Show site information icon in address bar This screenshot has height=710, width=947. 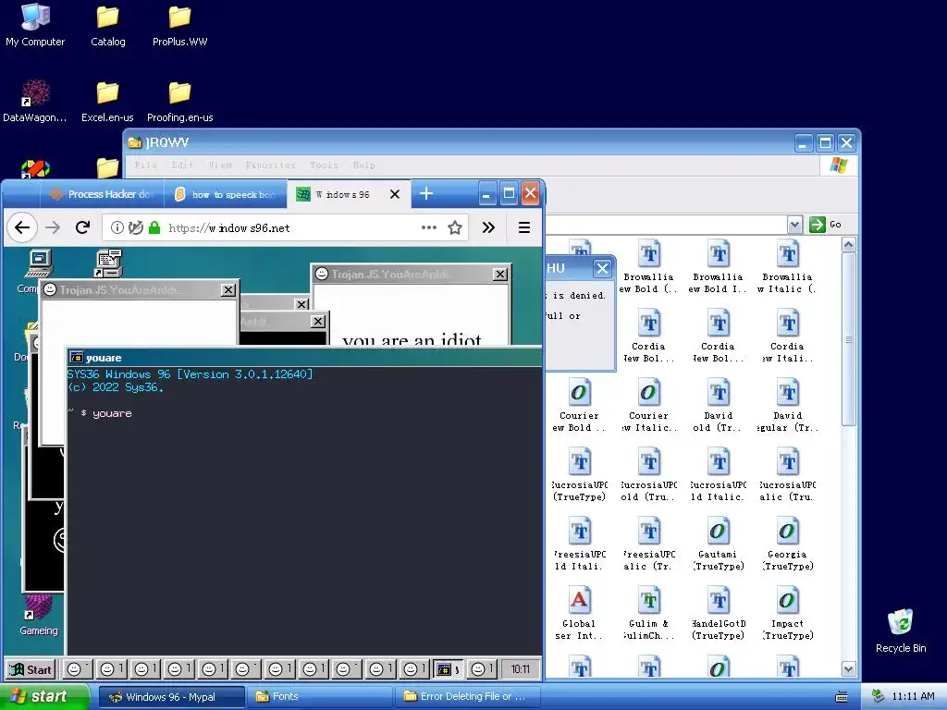[x=117, y=227]
